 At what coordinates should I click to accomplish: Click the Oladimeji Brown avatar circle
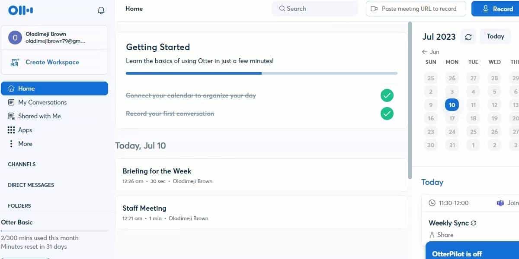click(x=15, y=38)
